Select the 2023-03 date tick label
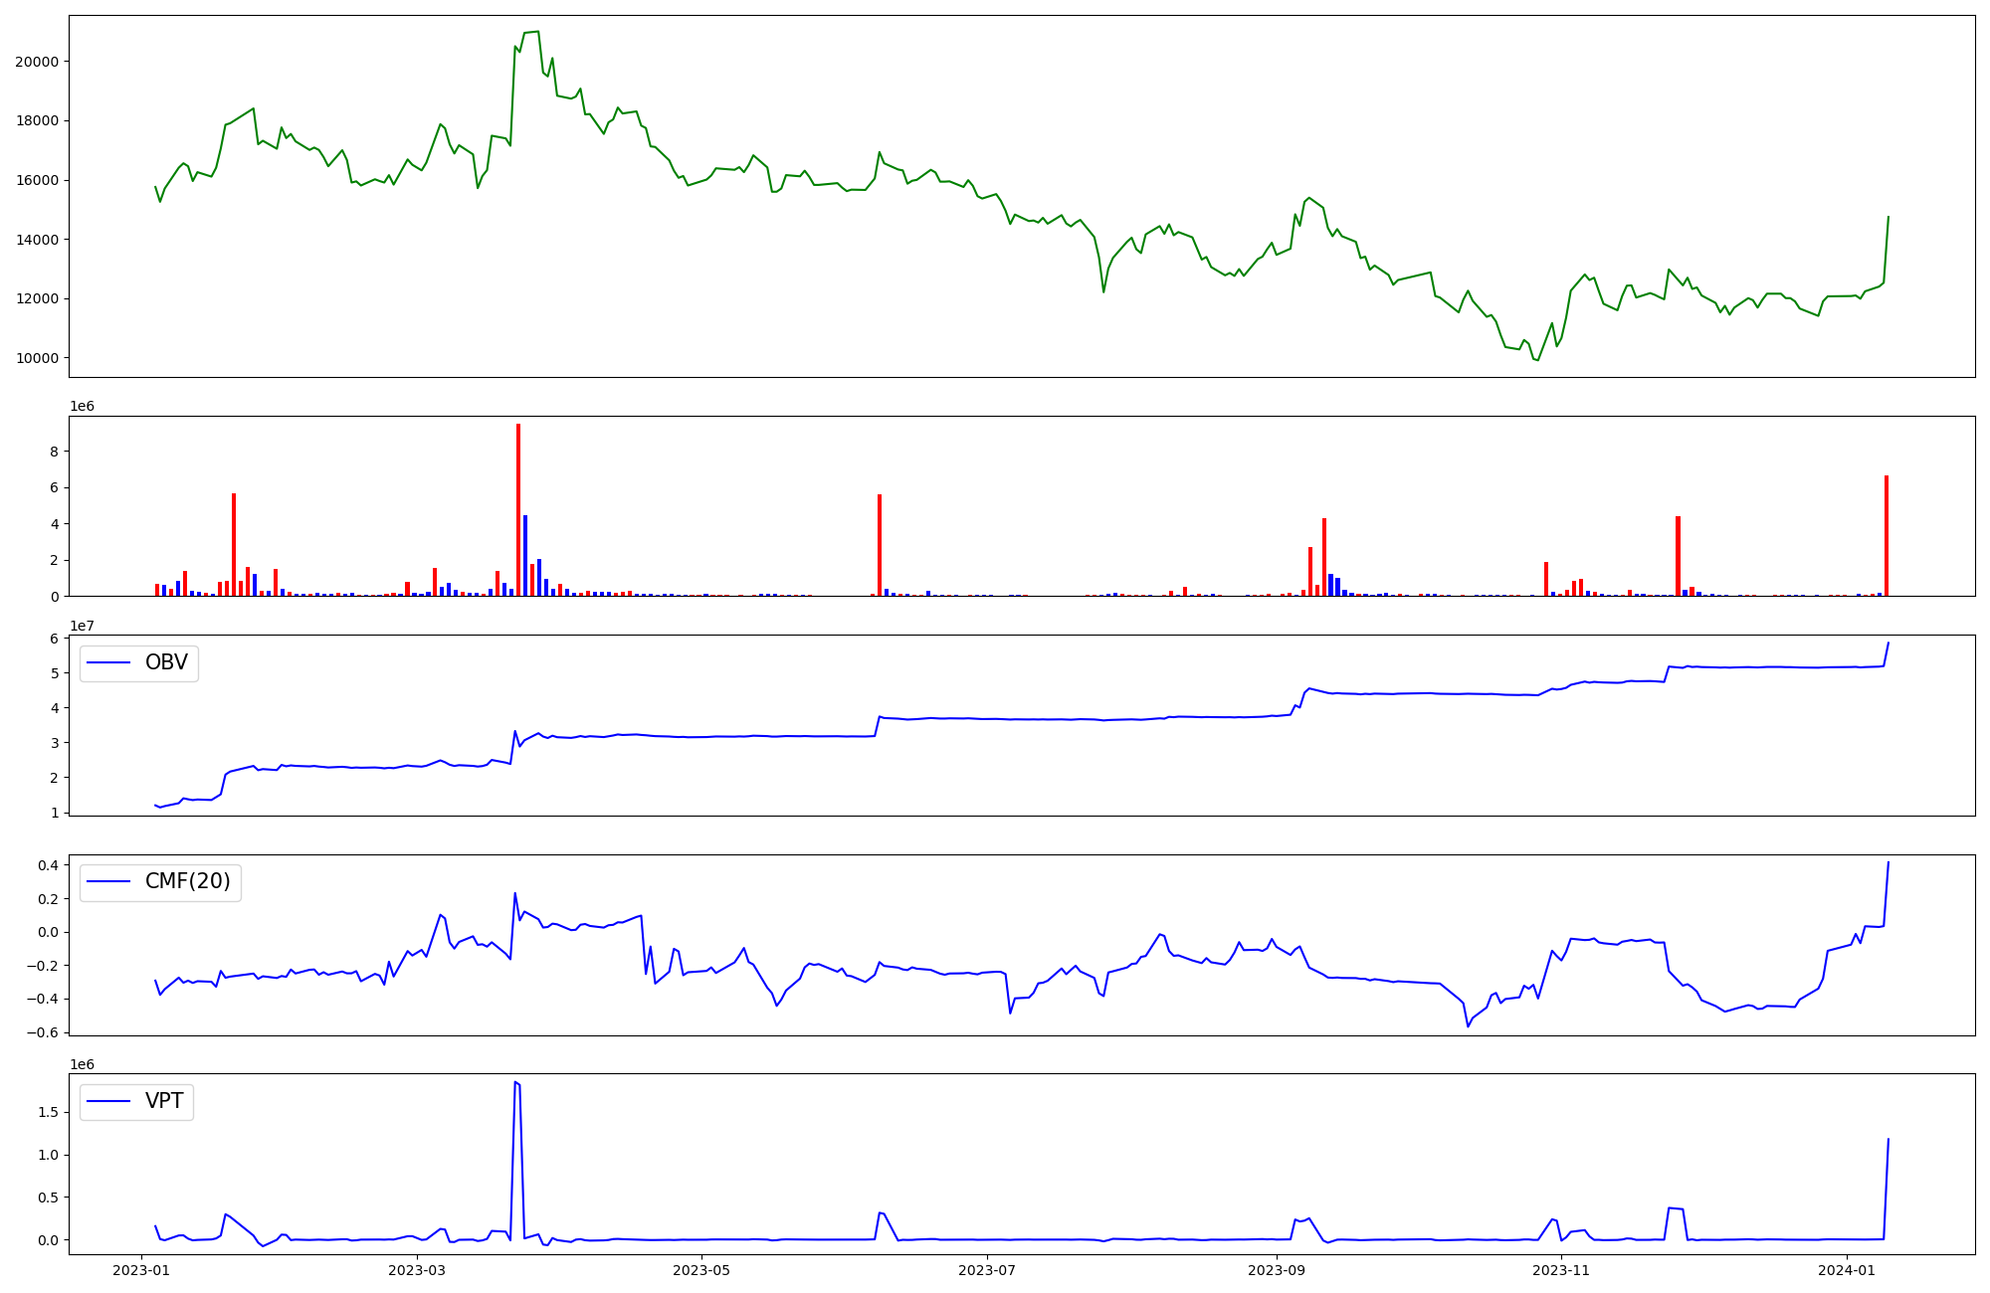 417,1270
